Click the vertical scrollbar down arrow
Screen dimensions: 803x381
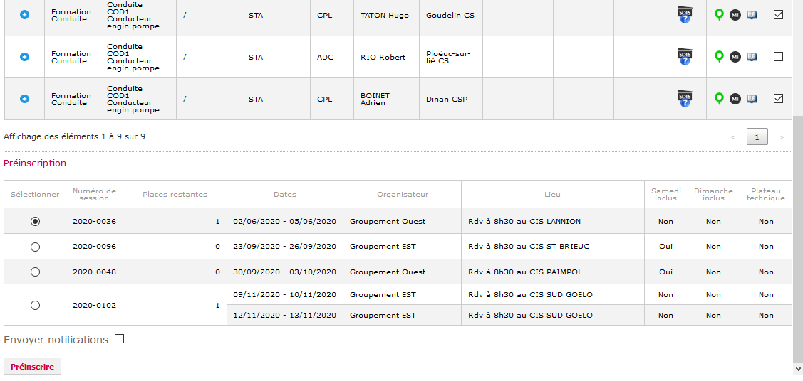coord(798,369)
